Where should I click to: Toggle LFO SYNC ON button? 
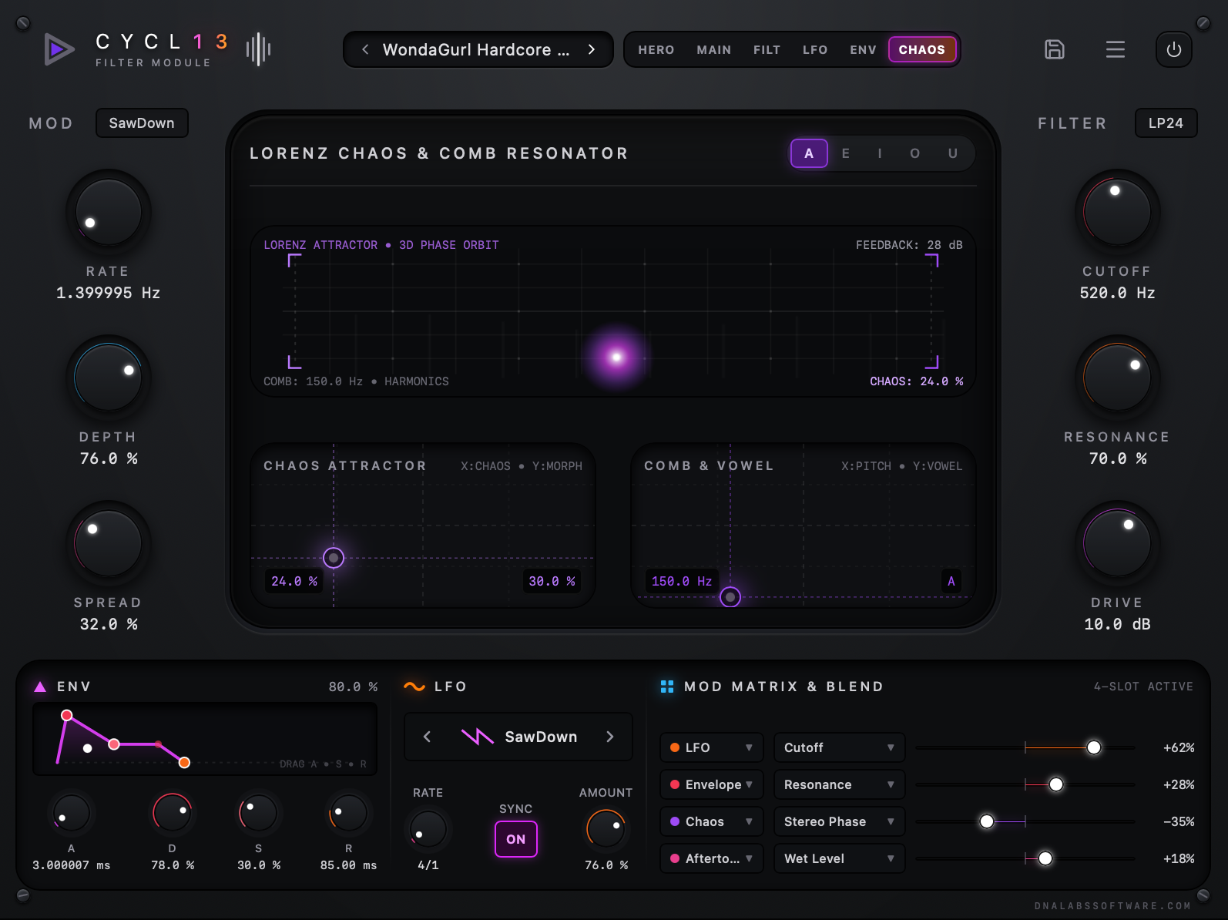[x=515, y=839]
